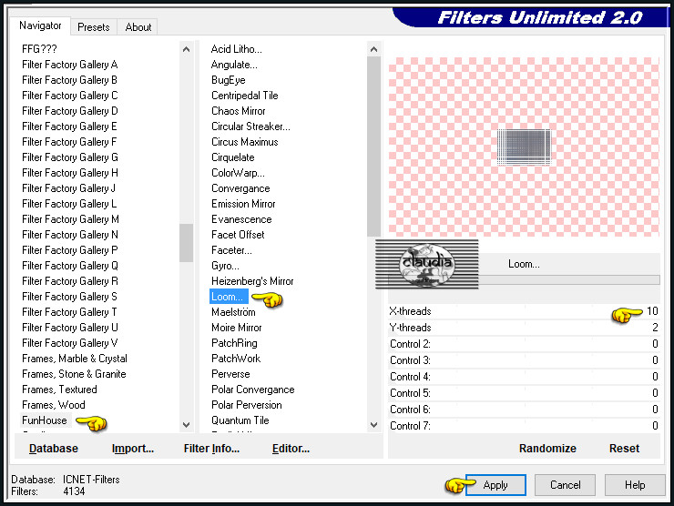674x506 pixels.
Task: Click up arrow of filter list scrollbar
Action: coord(374,49)
